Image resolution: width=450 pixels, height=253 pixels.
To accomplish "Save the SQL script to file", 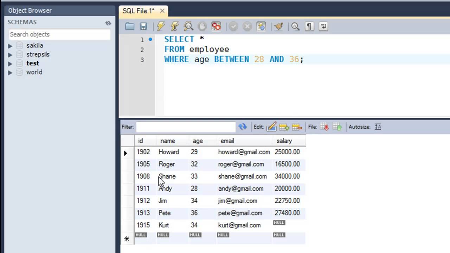I will [x=143, y=26].
